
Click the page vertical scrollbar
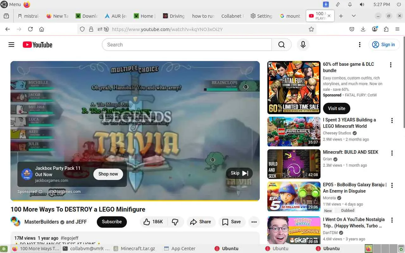(x=403, y=82)
